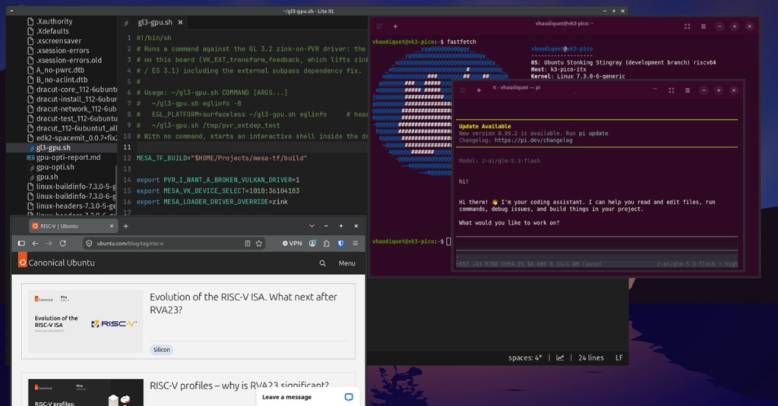Viewport: 778px width, 406px height.
Task: Click the RISC-V profiles article thumbnail
Action: [x=86, y=392]
